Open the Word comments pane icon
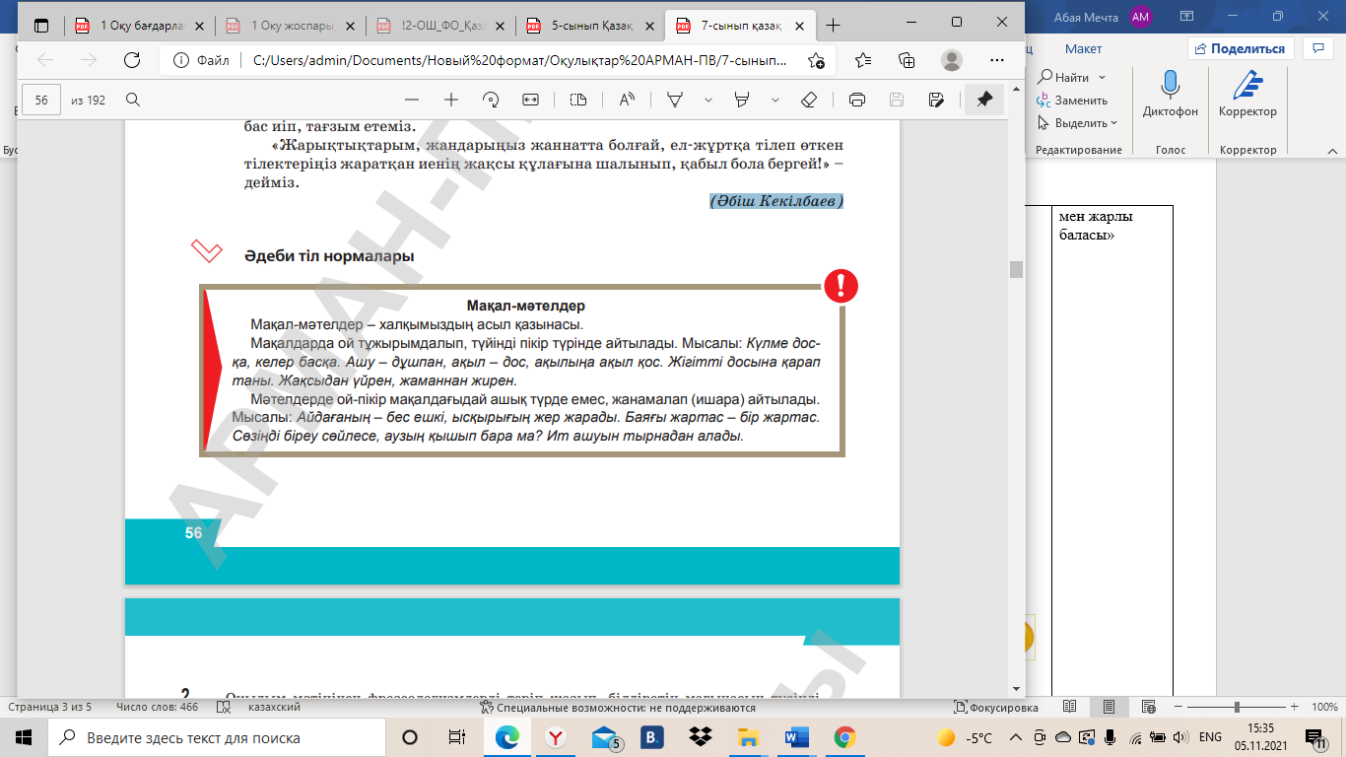The width and height of the screenshot is (1346, 757). pyautogui.click(x=1317, y=48)
